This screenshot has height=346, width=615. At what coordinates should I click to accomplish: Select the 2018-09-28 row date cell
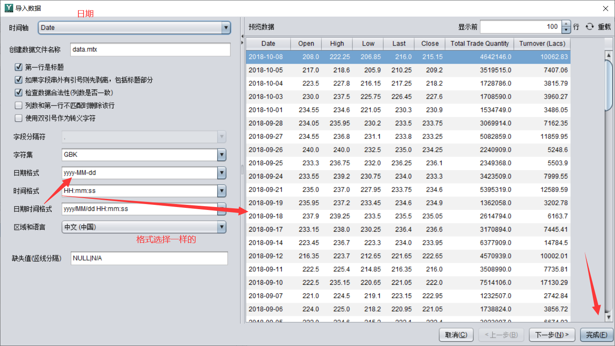[268, 123]
